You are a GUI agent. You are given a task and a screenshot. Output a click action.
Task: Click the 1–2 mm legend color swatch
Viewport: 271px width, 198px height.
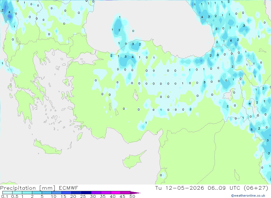(x=27, y=193)
